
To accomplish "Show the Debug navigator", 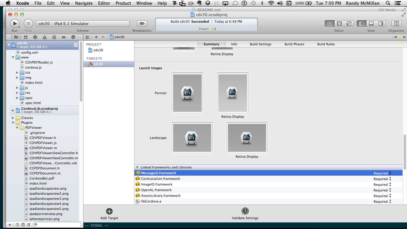I will 54,37.
